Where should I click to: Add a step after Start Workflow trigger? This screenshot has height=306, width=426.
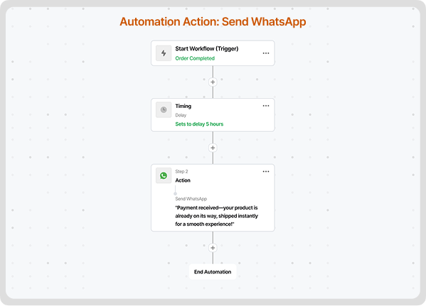(x=213, y=82)
